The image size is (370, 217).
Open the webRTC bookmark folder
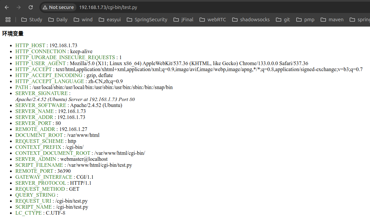click(213, 20)
